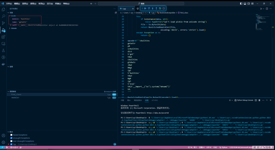Open the Explorer view in activity bar
The image size is (275, 150).
pyautogui.click(x=3, y=9)
